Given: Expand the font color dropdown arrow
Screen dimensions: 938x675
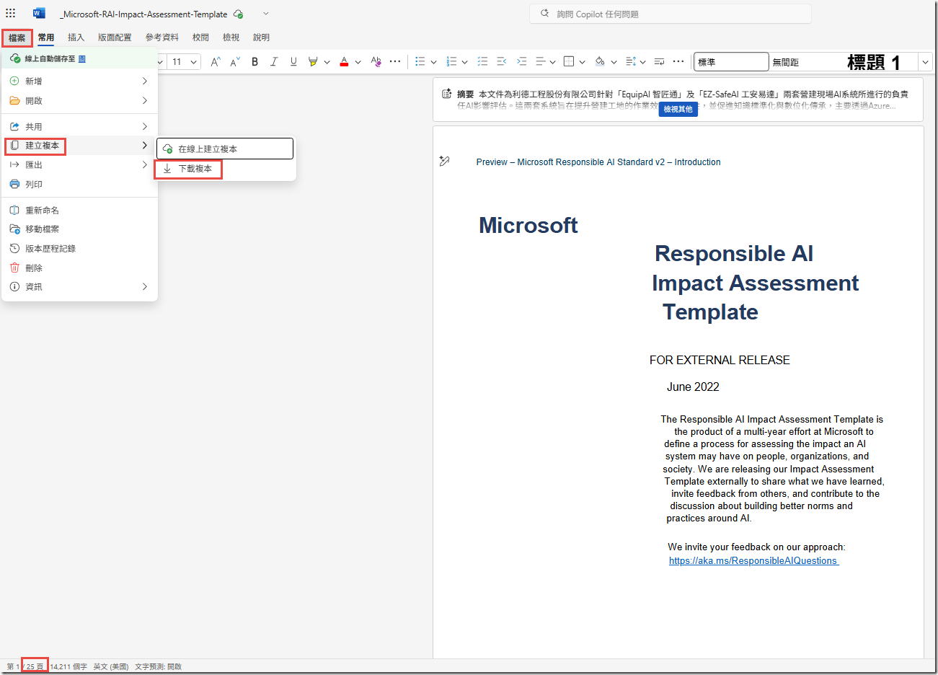Looking at the screenshot, I should (x=358, y=62).
